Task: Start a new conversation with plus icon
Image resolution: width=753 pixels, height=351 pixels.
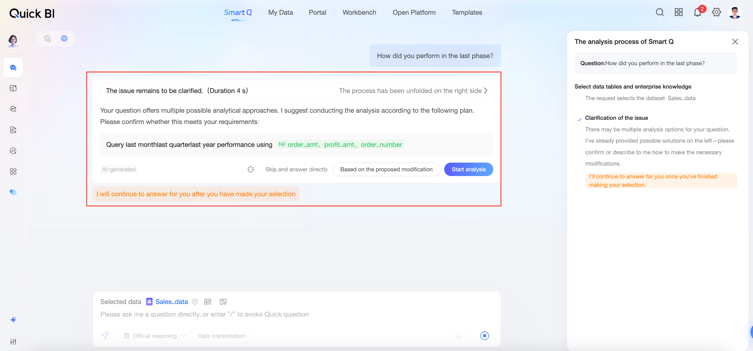Action: [64, 39]
